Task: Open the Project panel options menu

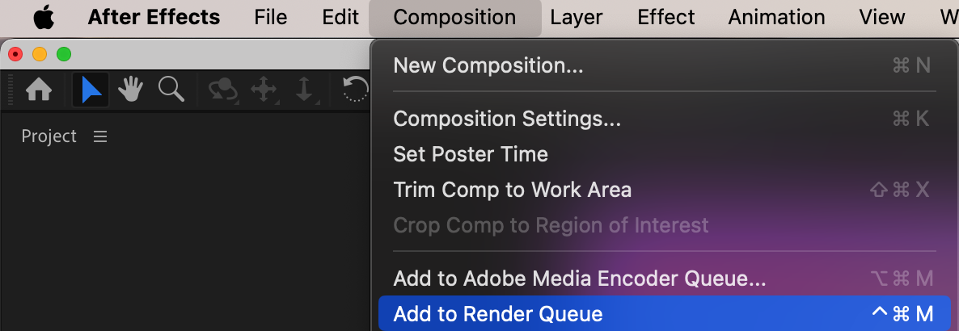Action: (x=100, y=136)
